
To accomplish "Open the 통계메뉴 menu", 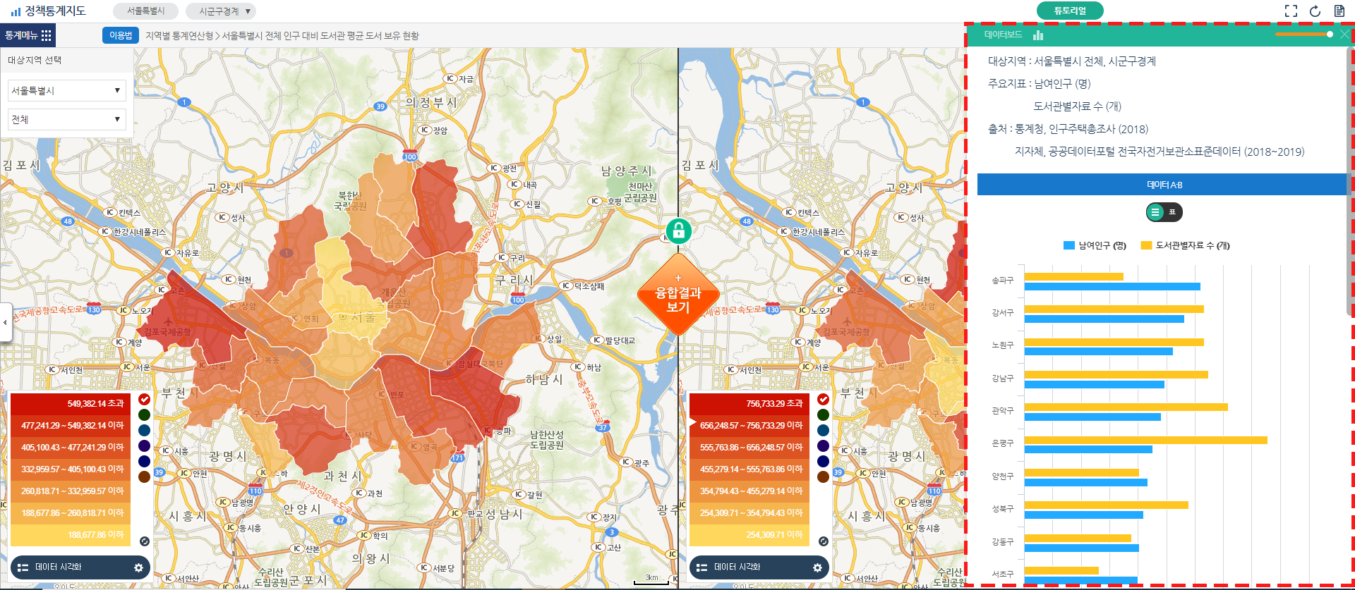I will pyautogui.click(x=28, y=35).
